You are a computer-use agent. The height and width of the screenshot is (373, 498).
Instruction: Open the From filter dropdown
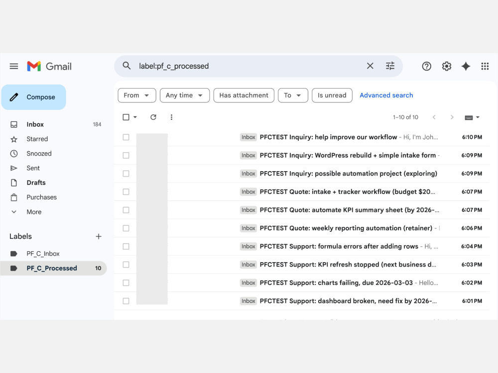(137, 95)
